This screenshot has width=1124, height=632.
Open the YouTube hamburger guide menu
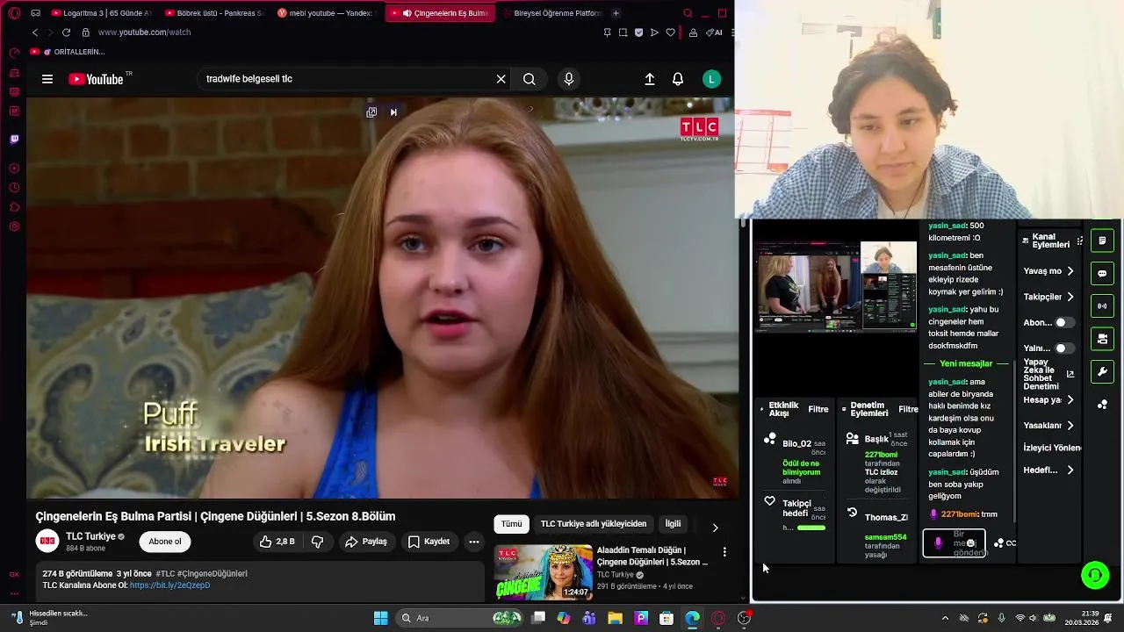[x=47, y=79]
